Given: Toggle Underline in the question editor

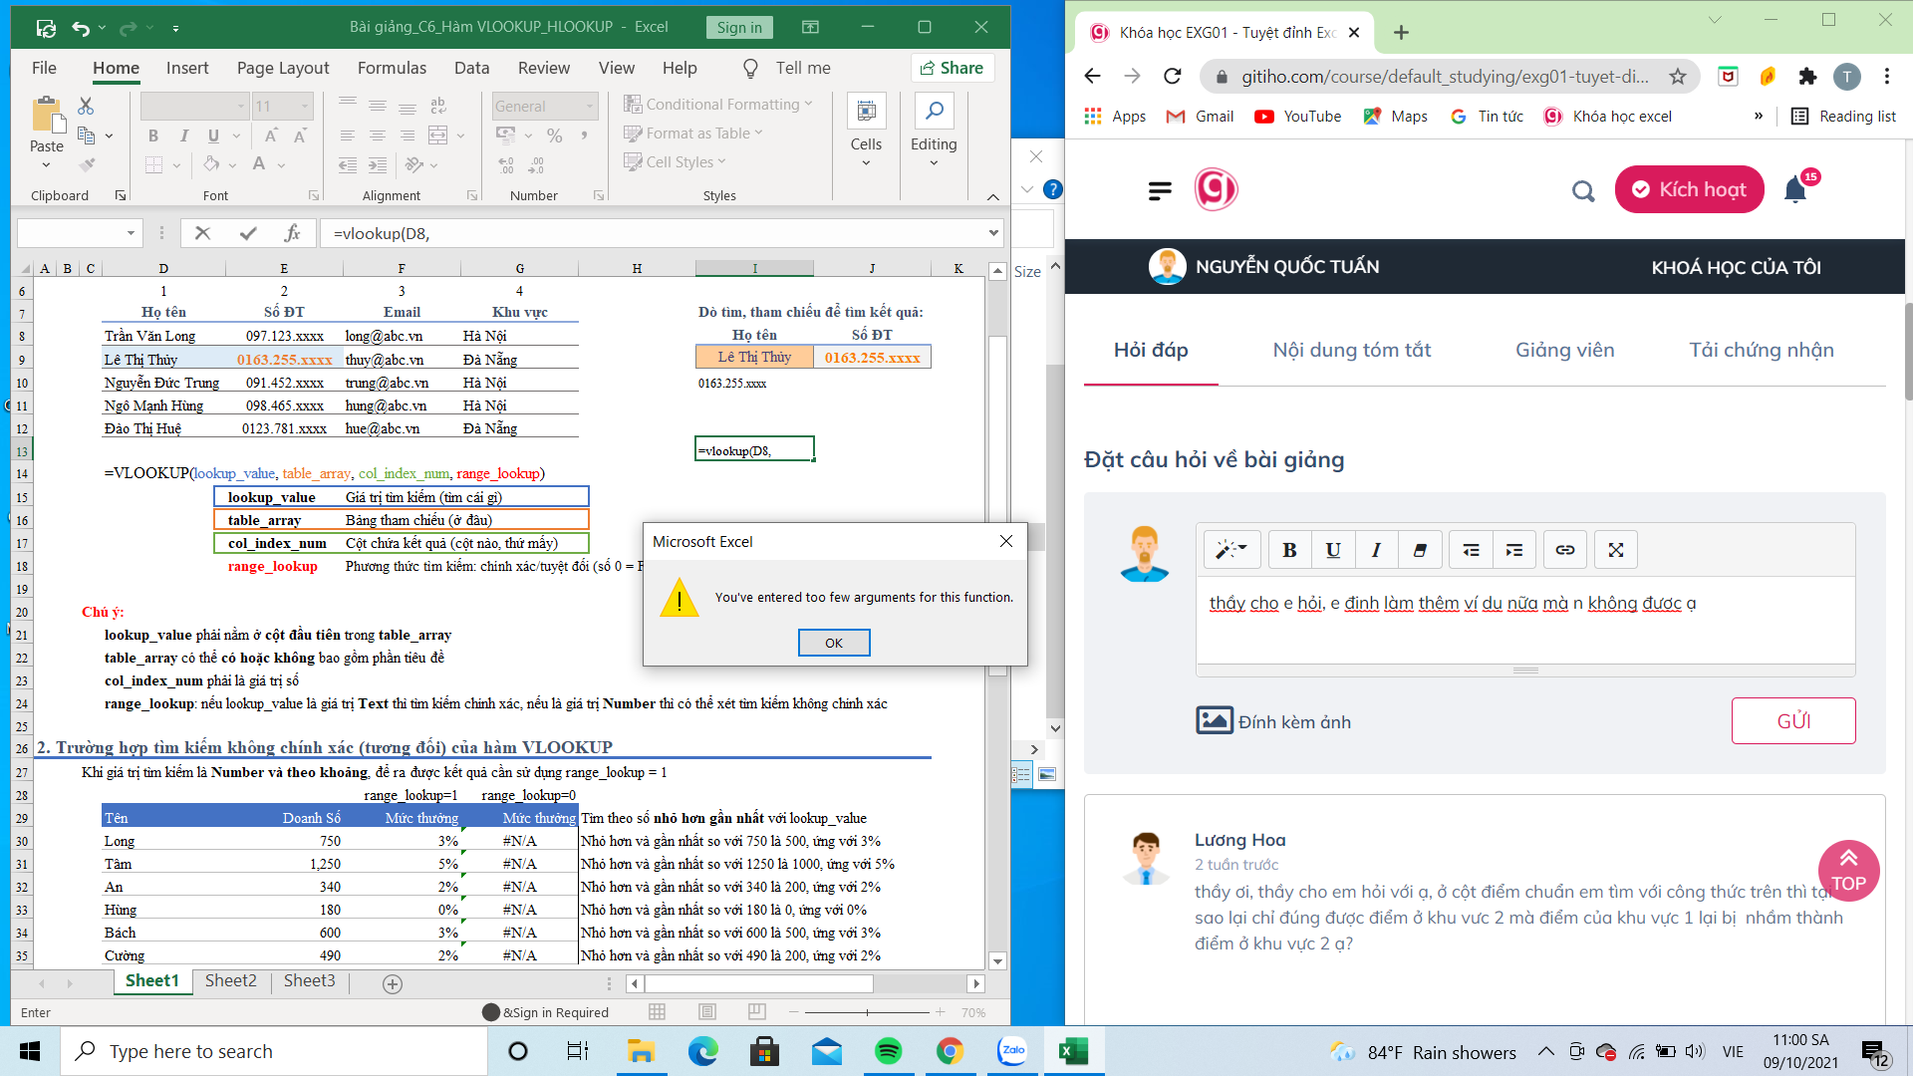Looking at the screenshot, I should coord(1333,550).
